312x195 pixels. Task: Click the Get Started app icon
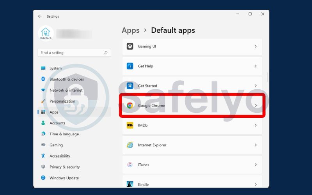pos(130,86)
